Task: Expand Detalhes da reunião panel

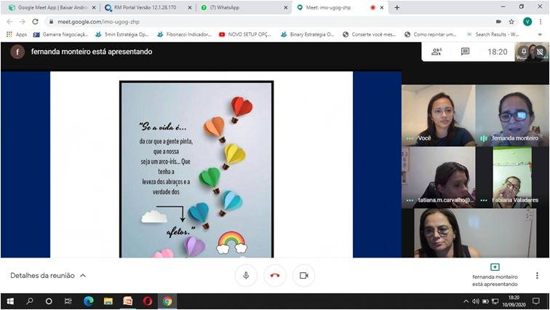Action: tap(48, 276)
